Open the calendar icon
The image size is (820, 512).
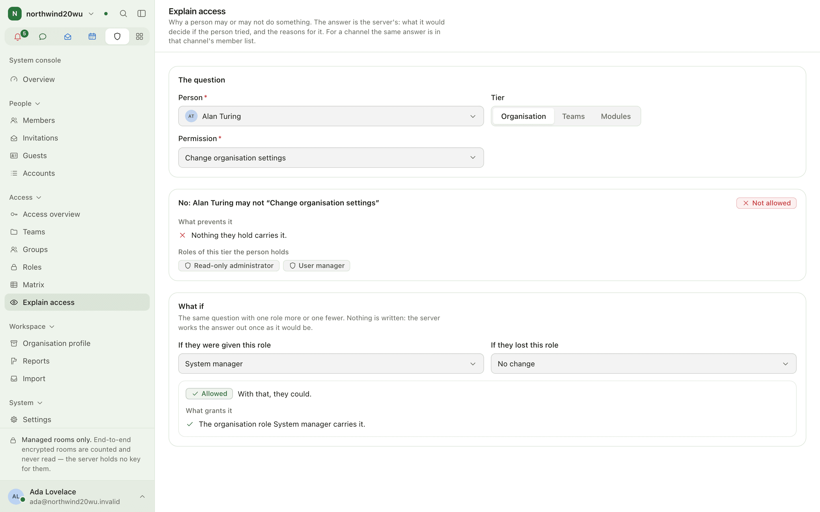tap(92, 36)
